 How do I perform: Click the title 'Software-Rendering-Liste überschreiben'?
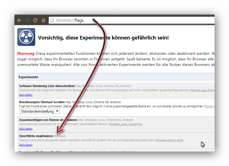click(47, 86)
